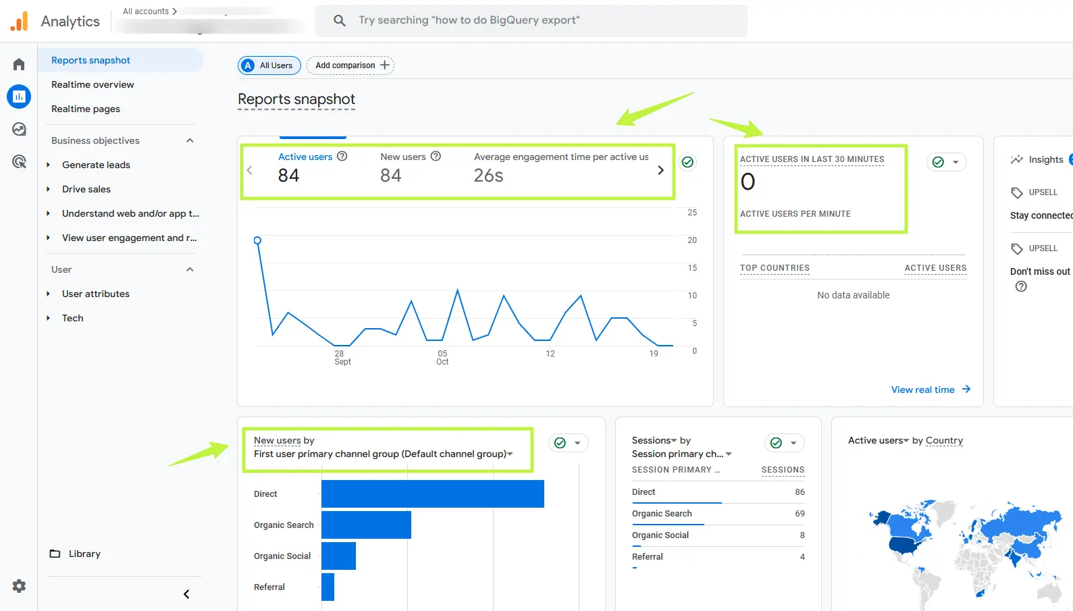
Task: Collapse the User section
Action: [x=190, y=269]
